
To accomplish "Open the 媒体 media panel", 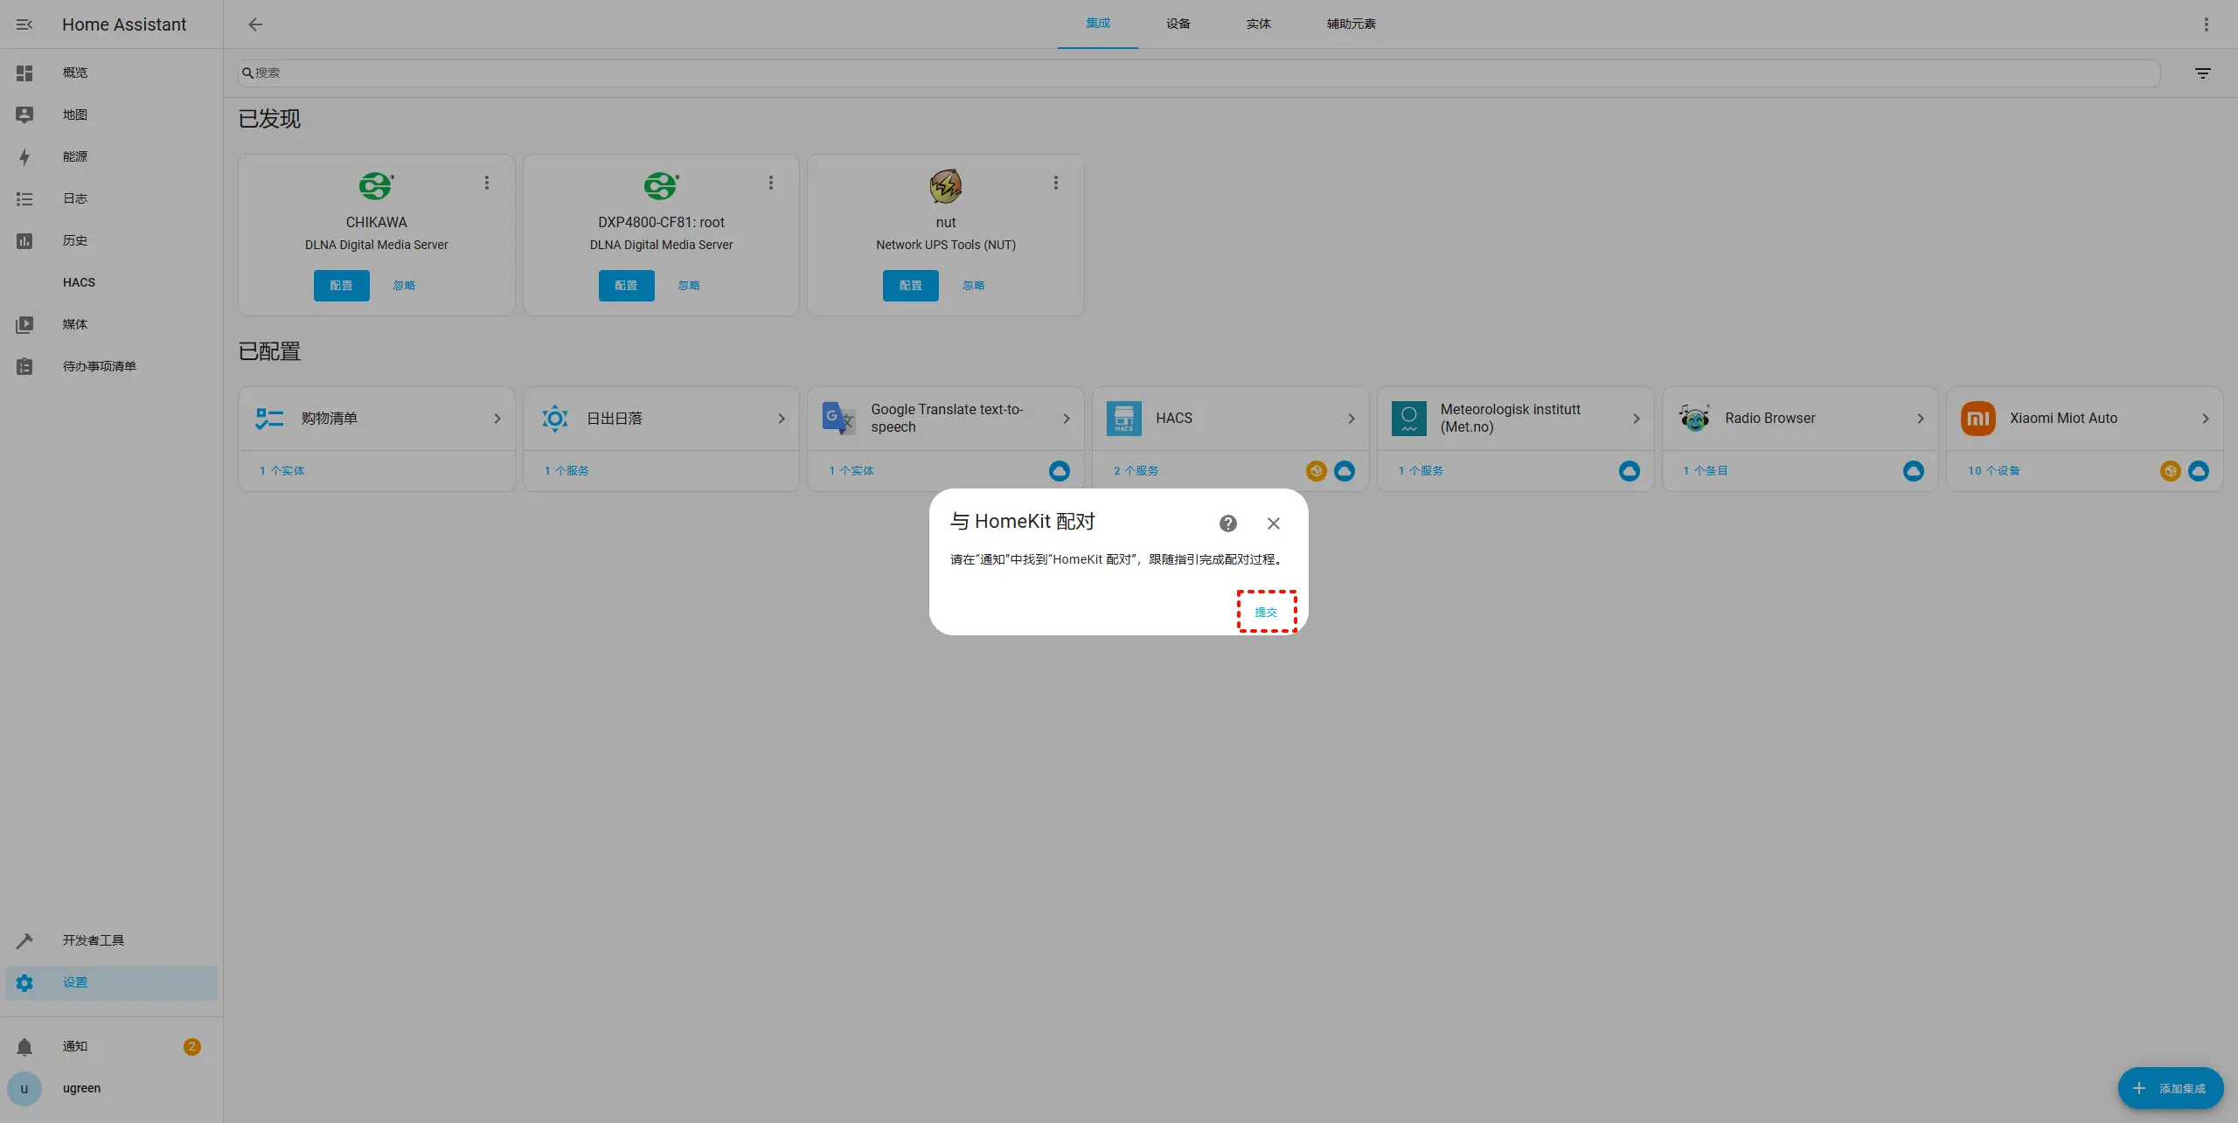I will (75, 324).
